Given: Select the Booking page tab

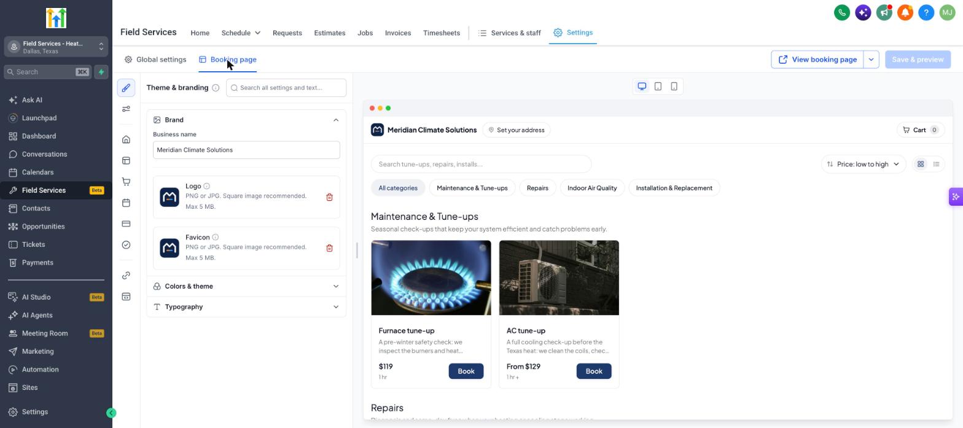Looking at the screenshot, I should (x=227, y=60).
